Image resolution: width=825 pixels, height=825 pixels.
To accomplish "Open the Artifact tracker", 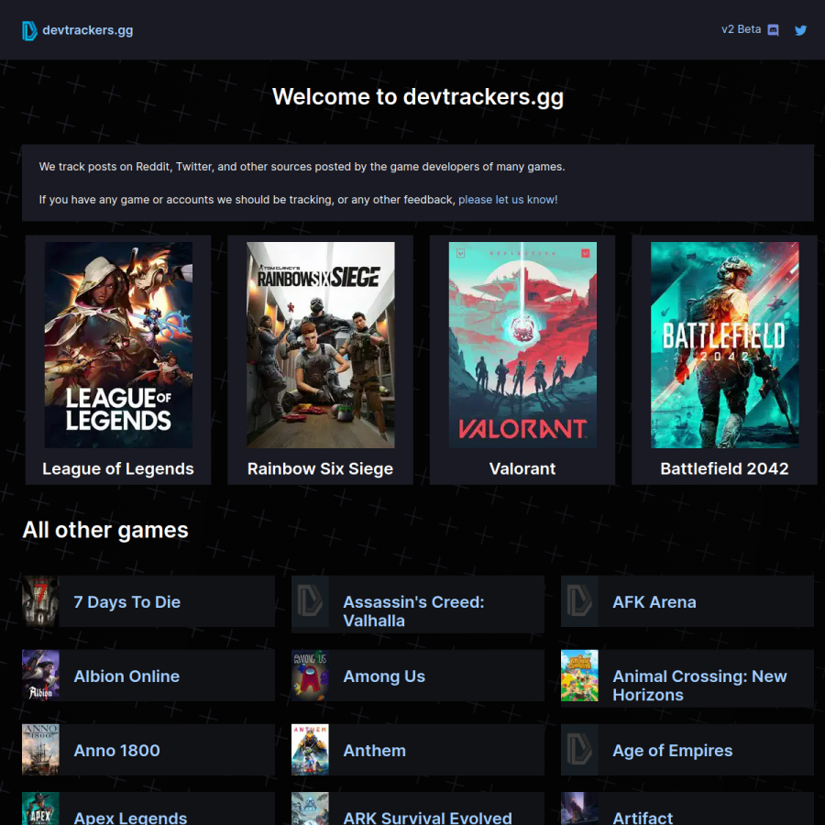I will point(643,818).
